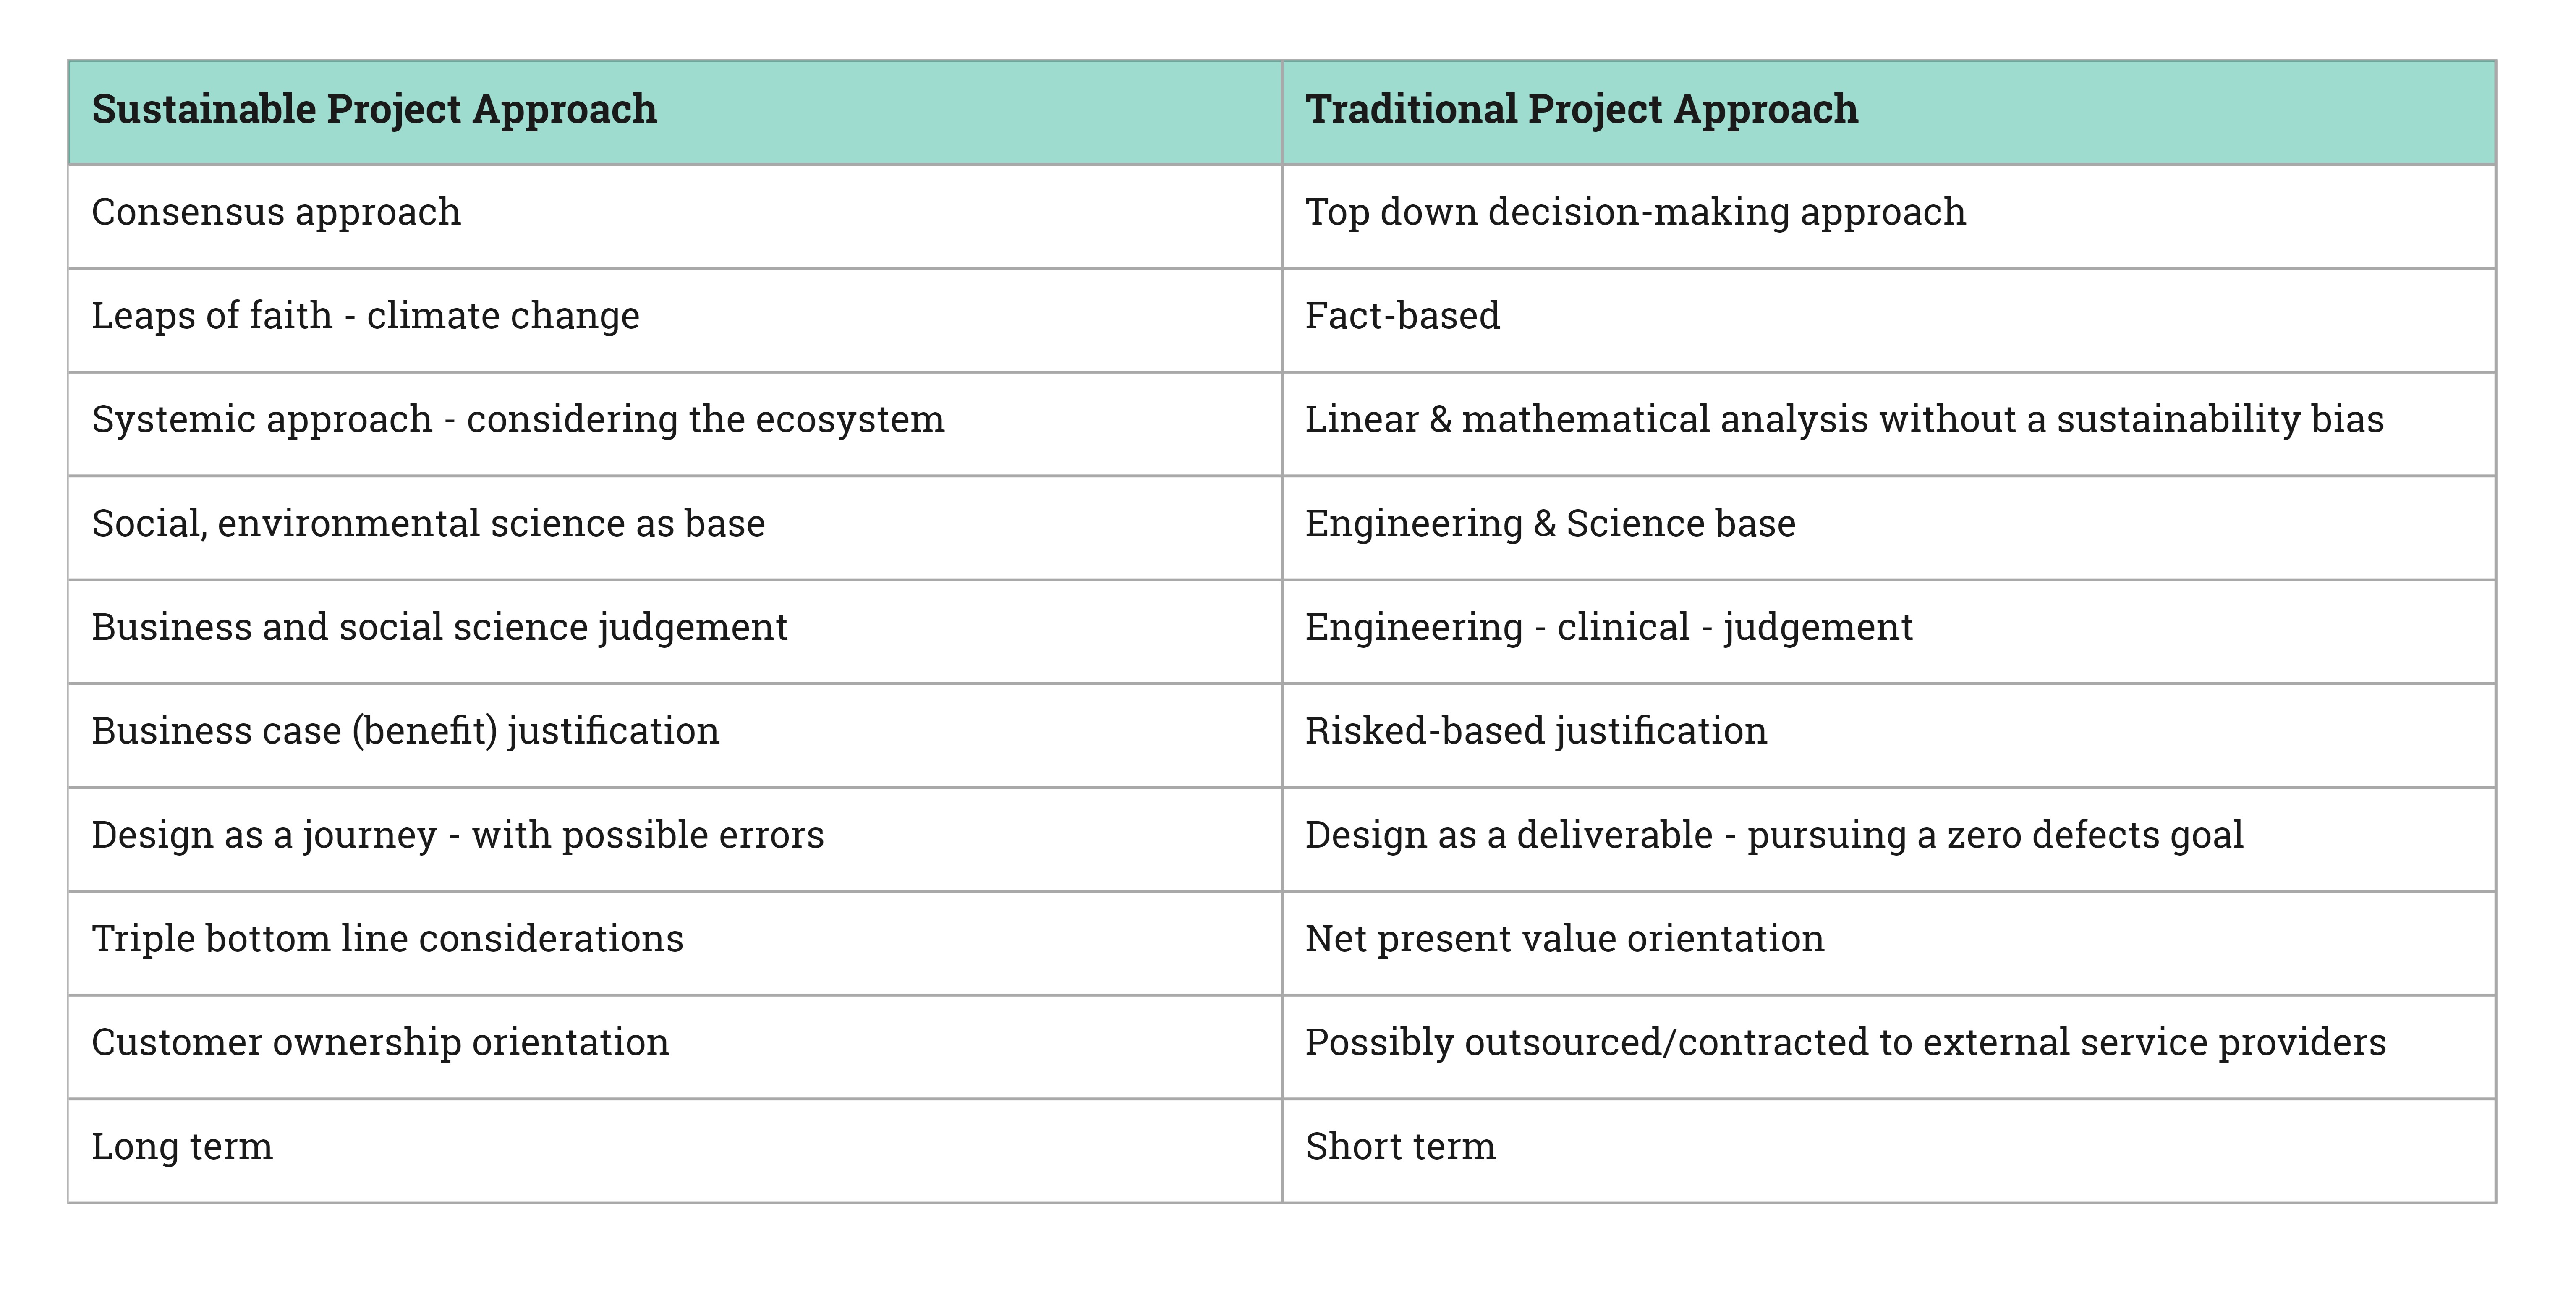Click the Traditional Project Approach column header
This screenshot has width=2576, height=1309.
(x=1581, y=110)
